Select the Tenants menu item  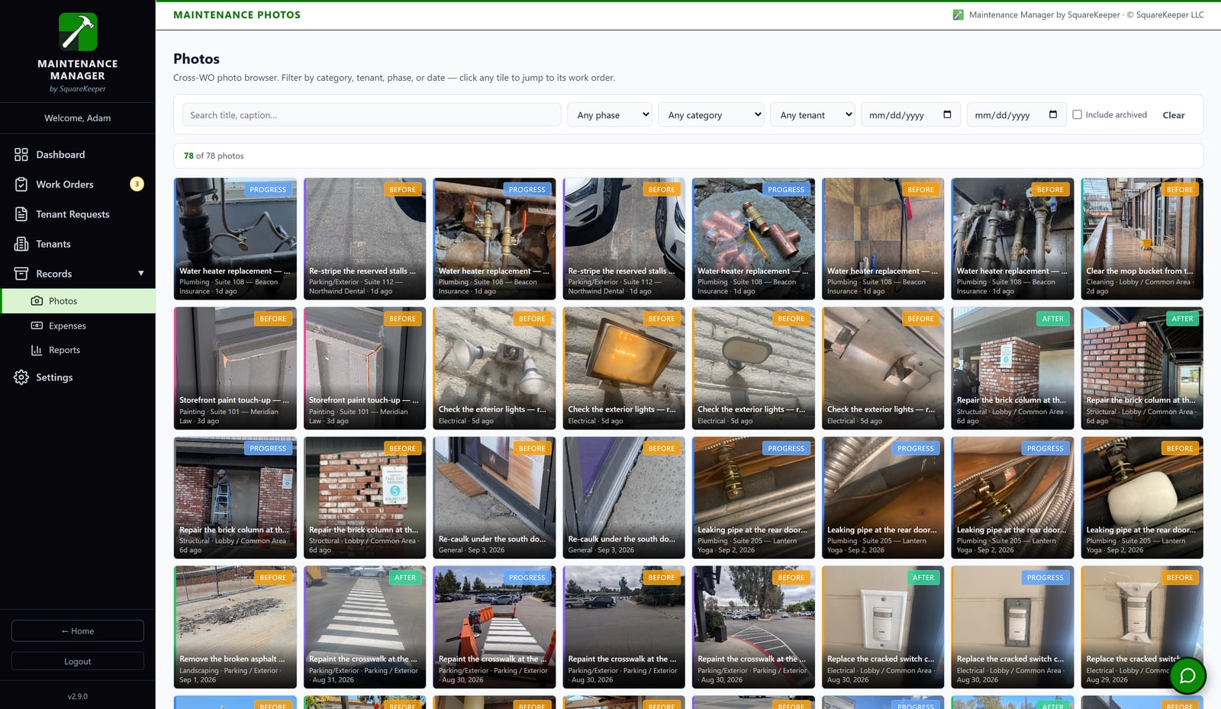[x=78, y=244]
